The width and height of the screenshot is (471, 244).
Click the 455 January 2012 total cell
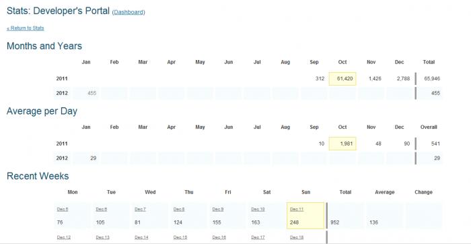point(86,93)
